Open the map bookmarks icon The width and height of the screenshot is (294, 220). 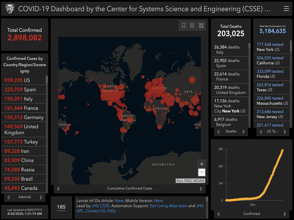click(x=183, y=25)
